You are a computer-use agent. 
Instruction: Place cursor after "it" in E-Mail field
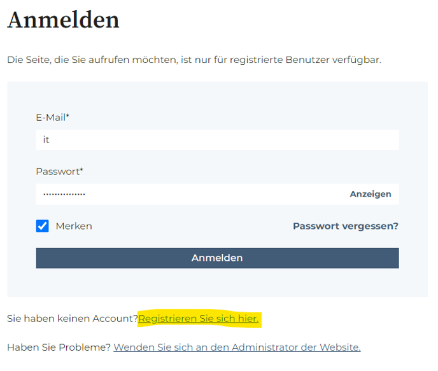pos(50,140)
